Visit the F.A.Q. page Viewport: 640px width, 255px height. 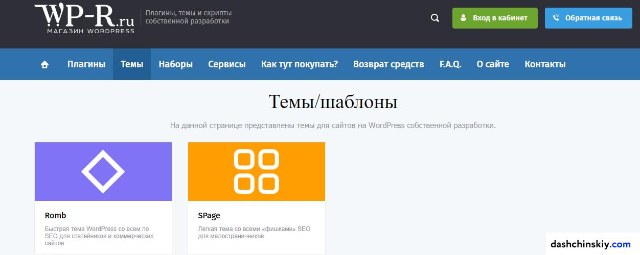point(450,64)
